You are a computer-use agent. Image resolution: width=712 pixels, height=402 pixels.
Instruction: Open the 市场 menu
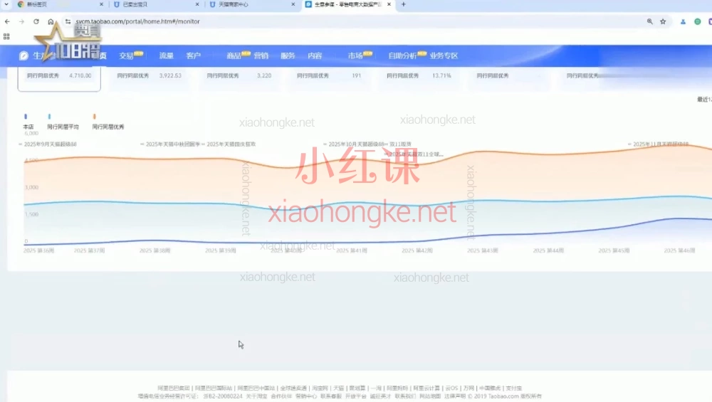355,55
